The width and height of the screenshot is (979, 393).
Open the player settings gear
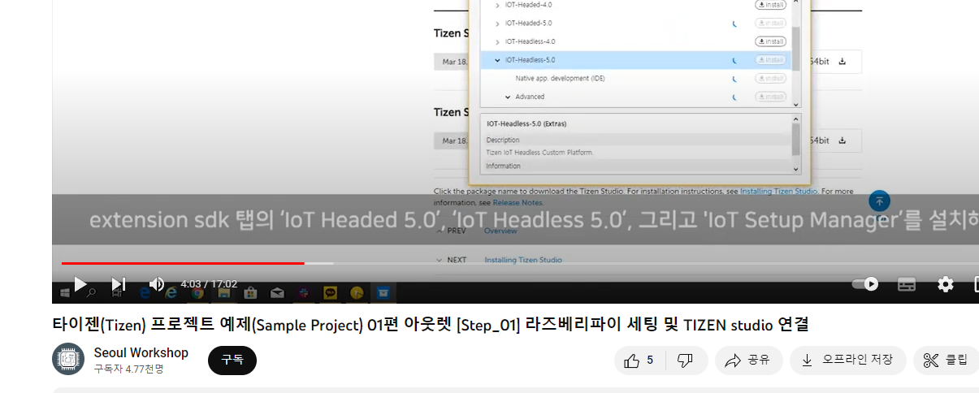946,284
